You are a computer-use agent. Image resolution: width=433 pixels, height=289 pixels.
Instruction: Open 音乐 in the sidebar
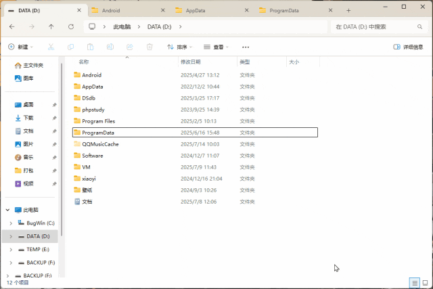click(24, 158)
